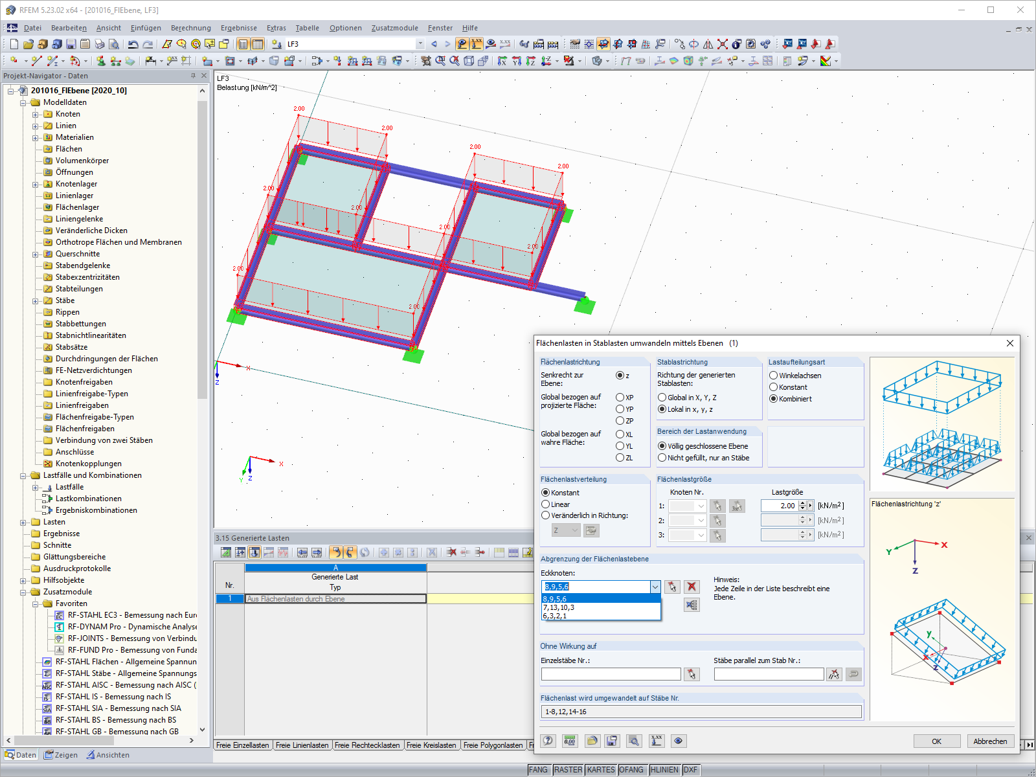Expand the Lasten tree node
1036x777 pixels.
[x=23, y=522]
